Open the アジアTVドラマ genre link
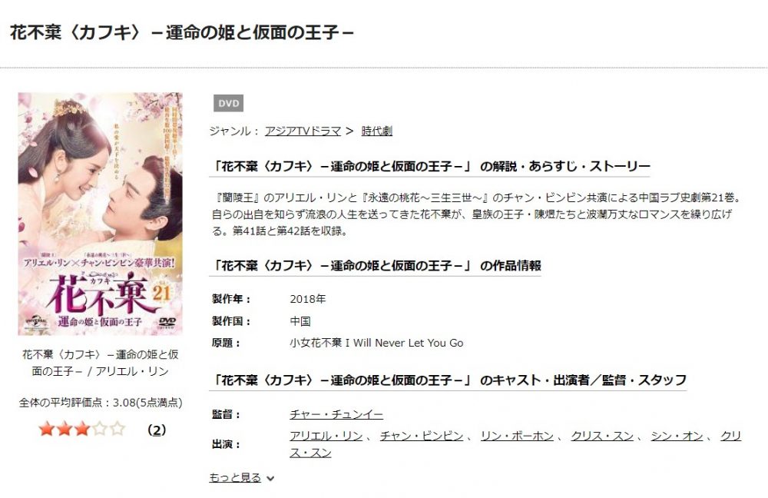The image size is (768, 498). (x=303, y=131)
